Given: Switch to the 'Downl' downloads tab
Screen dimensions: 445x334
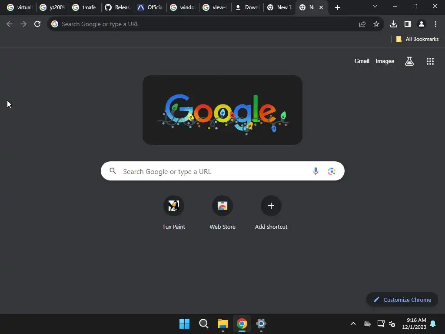Looking at the screenshot, I should click(x=248, y=8).
